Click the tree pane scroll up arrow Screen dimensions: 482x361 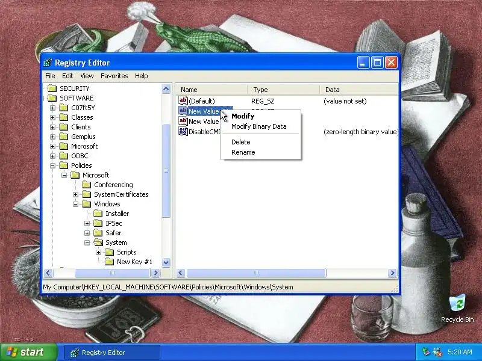pos(166,89)
